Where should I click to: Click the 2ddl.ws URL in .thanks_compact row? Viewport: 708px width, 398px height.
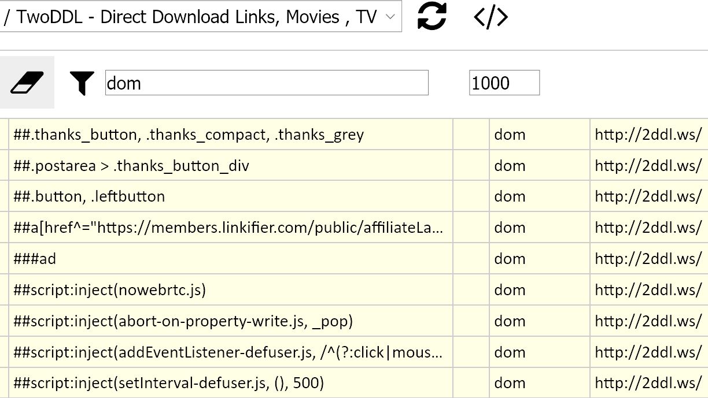[648, 135]
